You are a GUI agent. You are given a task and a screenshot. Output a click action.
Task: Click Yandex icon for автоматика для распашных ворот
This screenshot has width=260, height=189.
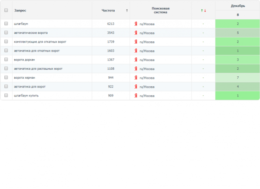136,69
